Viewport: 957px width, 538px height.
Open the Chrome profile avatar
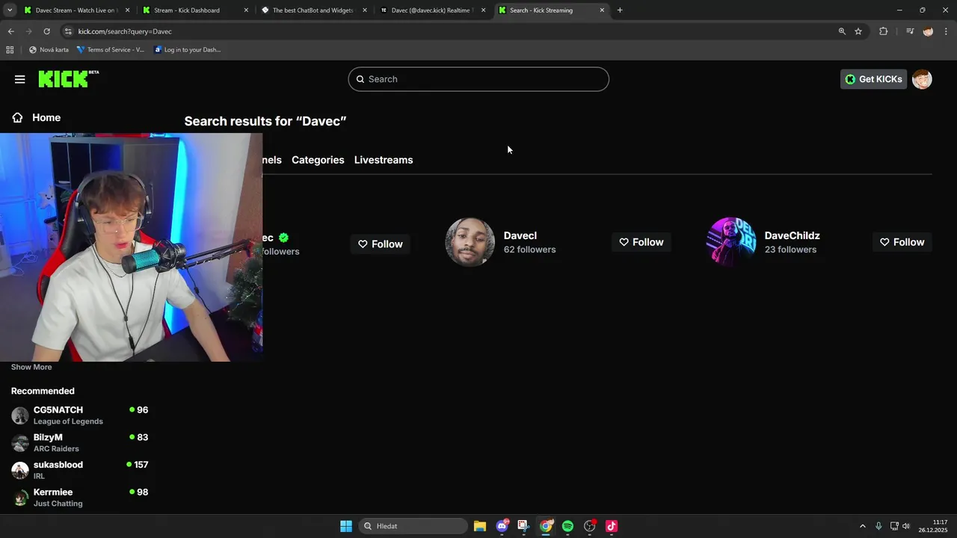[928, 31]
